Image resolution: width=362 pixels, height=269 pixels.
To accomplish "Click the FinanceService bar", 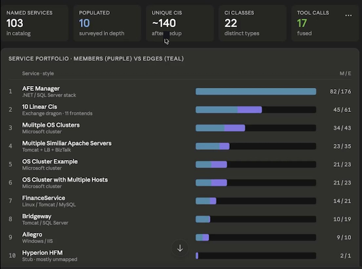I will click(x=256, y=201).
